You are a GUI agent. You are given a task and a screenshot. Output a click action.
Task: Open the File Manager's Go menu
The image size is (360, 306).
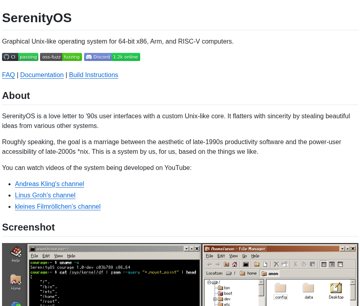pyautogui.click(x=244, y=256)
